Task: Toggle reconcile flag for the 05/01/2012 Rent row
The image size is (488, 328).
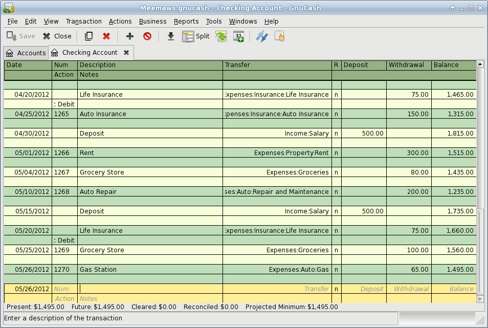Action: [x=336, y=153]
